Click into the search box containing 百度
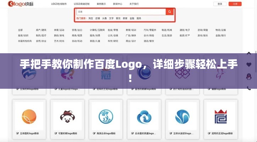The image size is (257, 142). point(121,12)
